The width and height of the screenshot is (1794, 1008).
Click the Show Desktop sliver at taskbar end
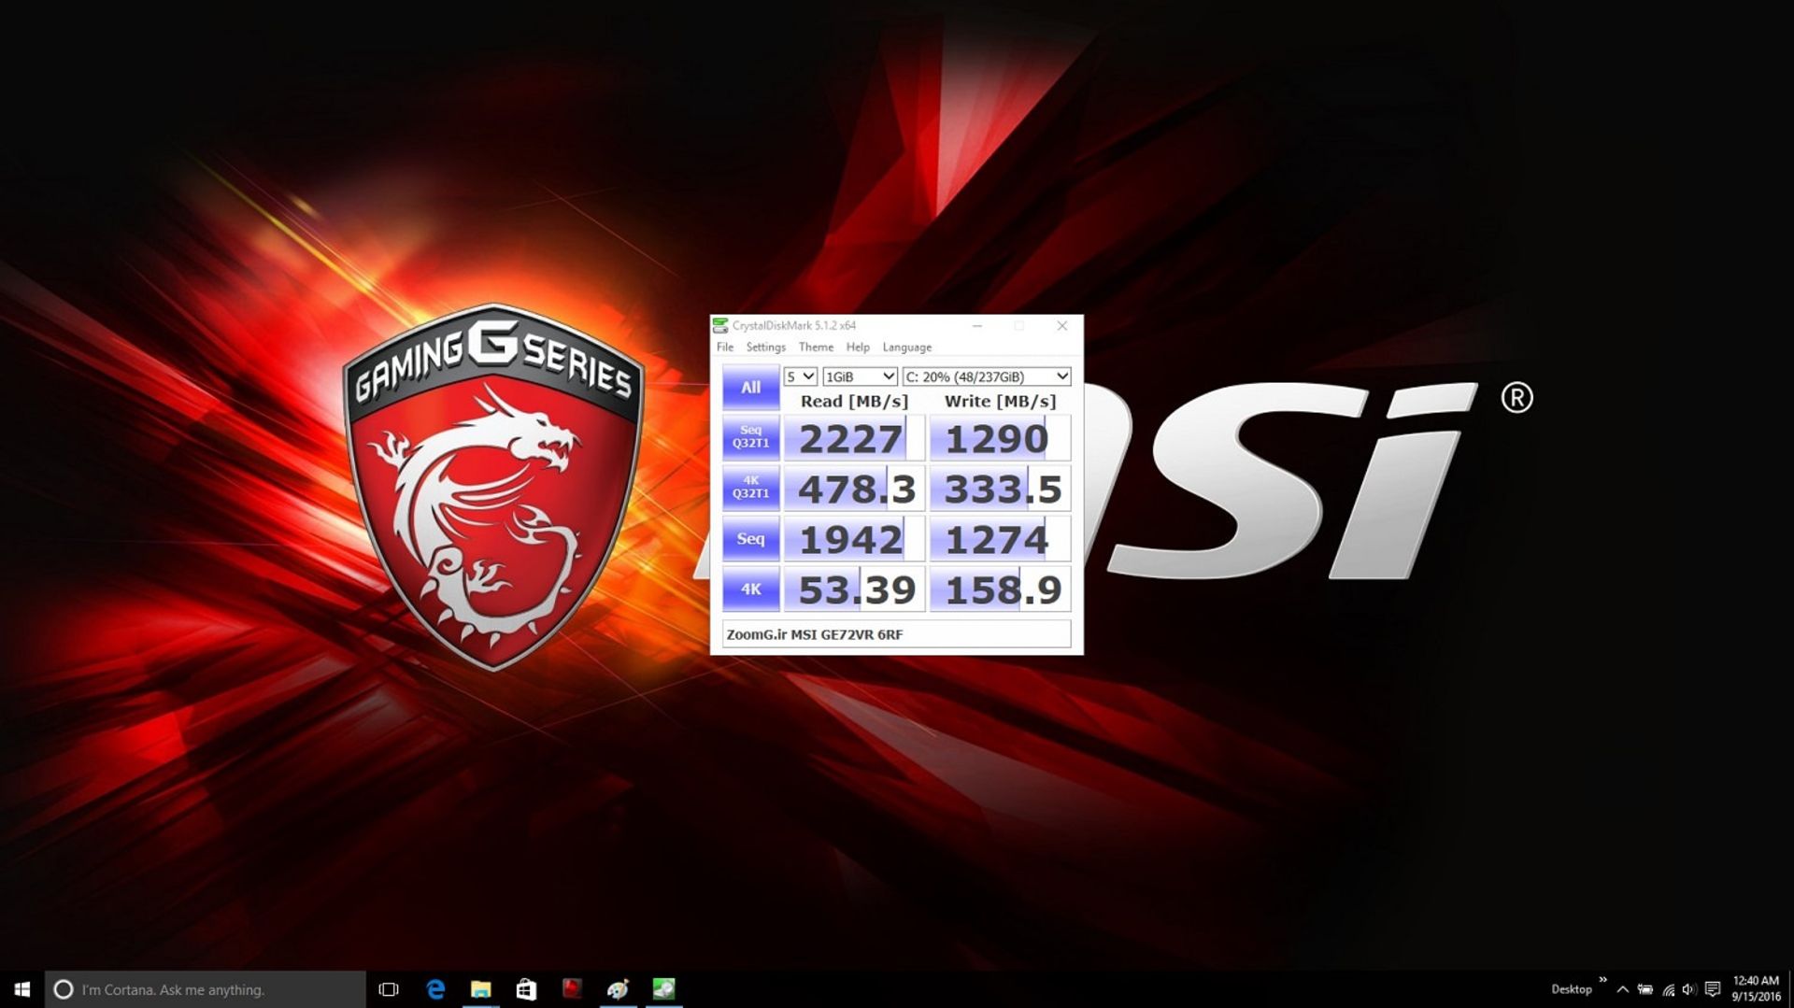(1791, 989)
